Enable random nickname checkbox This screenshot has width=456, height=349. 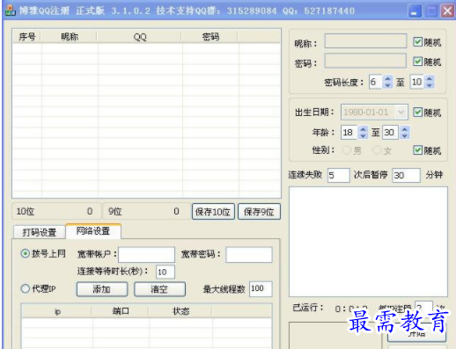click(417, 42)
